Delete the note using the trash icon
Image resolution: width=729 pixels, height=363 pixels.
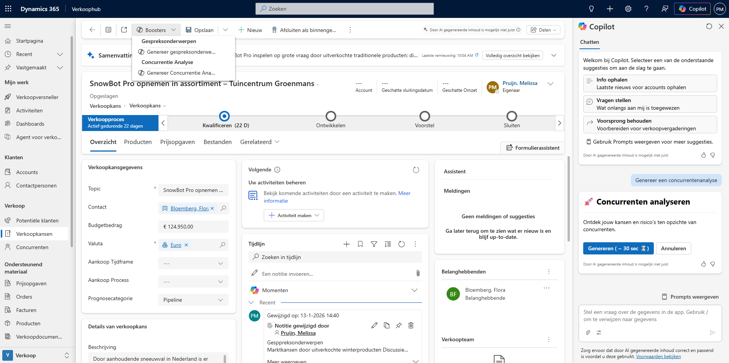point(411,325)
